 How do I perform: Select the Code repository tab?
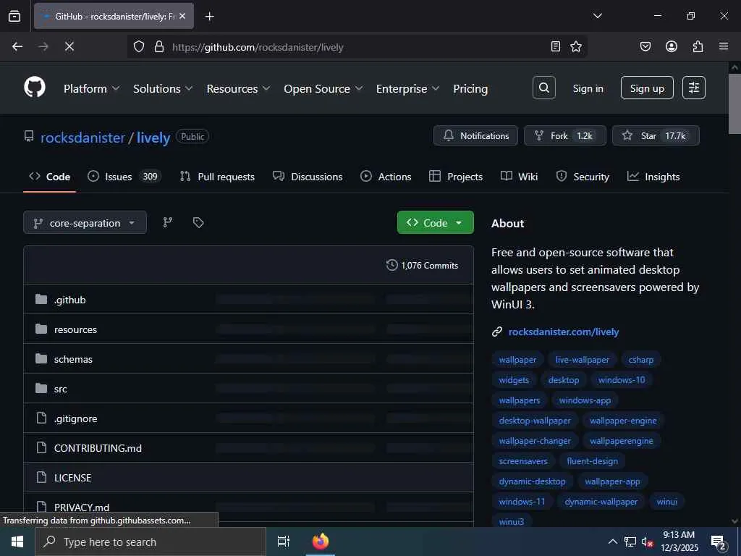(50, 177)
